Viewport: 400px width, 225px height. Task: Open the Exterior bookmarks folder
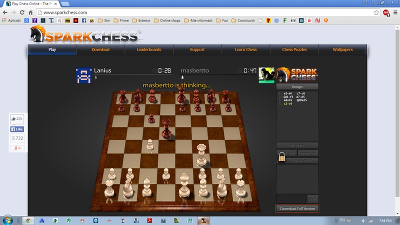click(x=141, y=20)
